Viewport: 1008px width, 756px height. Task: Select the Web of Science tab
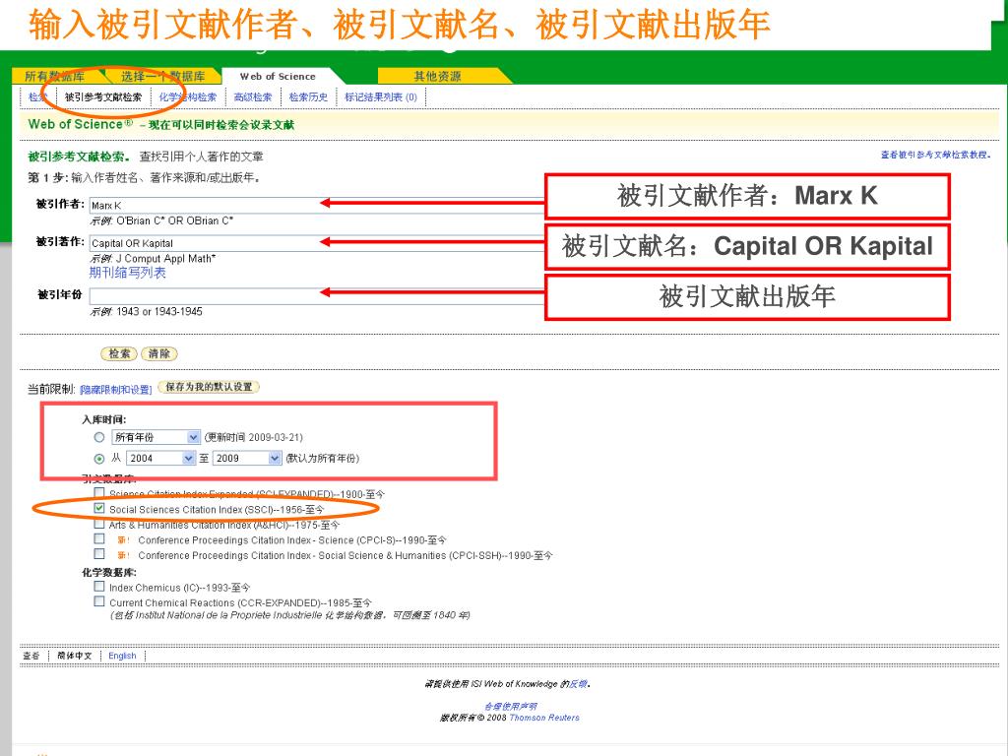(x=278, y=77)
